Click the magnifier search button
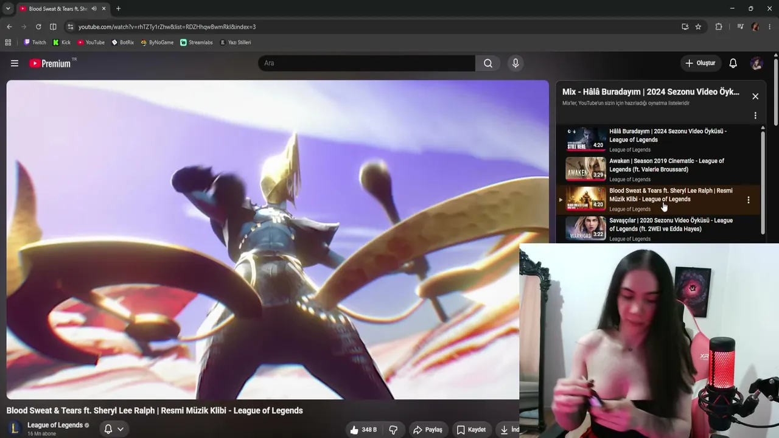This screenshot has width=779, height=438. 488,63
